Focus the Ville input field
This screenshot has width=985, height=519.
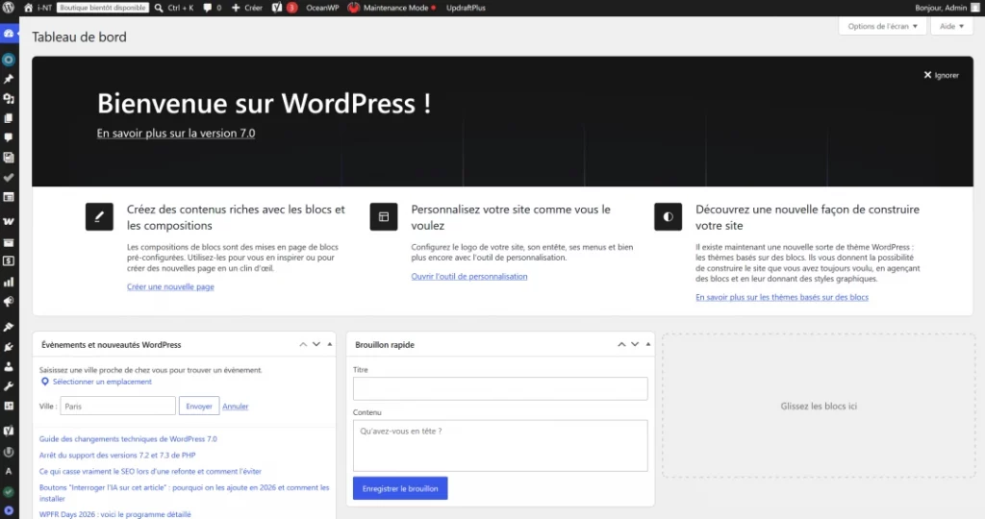click(x=118, y=406)
